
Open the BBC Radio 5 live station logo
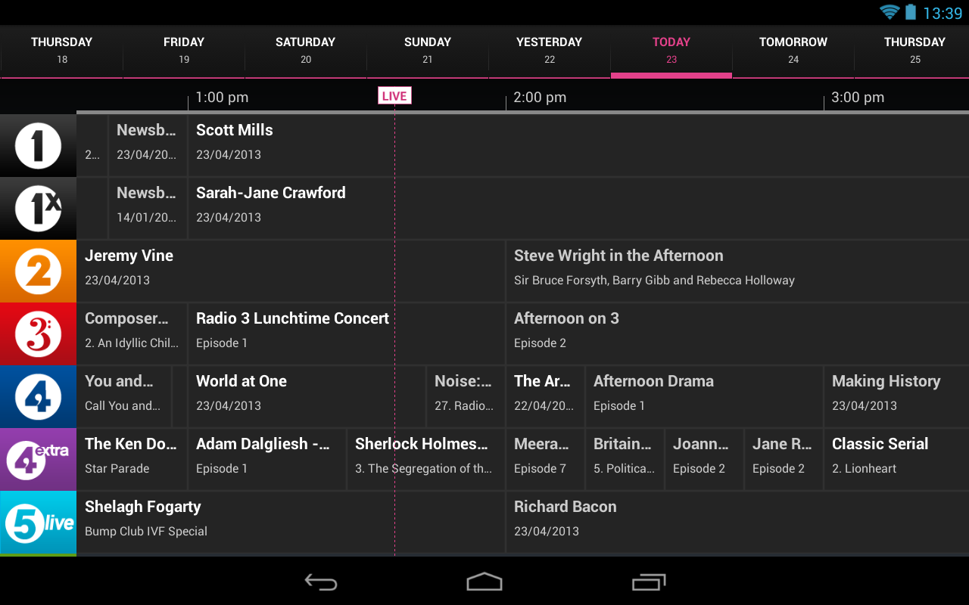(x=38, y=522)
